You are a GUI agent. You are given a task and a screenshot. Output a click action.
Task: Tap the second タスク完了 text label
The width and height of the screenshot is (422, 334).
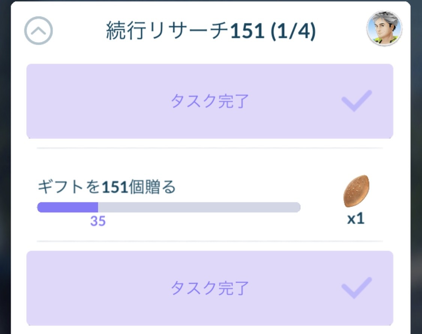tap(210, 288)
